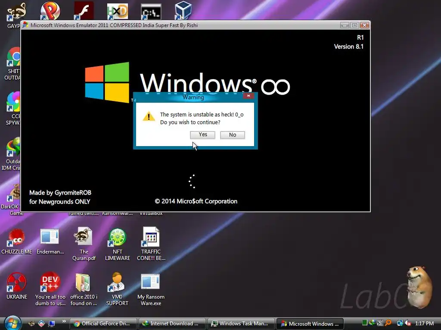Click 'Made by GyromiteROB' text
The height and width of the screenshot is (330, 441).
tap(60, 193)
